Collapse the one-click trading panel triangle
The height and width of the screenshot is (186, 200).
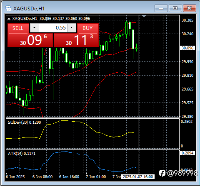9,19
